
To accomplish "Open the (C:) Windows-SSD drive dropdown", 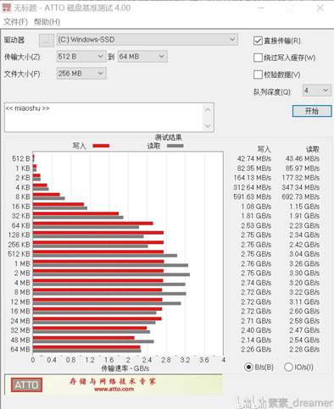I will click(148, 40).
